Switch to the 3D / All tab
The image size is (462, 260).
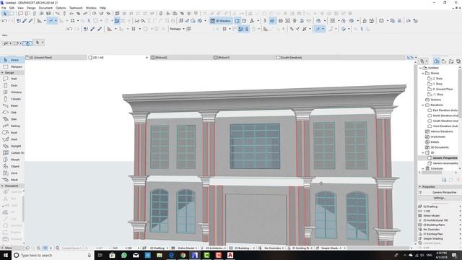118,58
